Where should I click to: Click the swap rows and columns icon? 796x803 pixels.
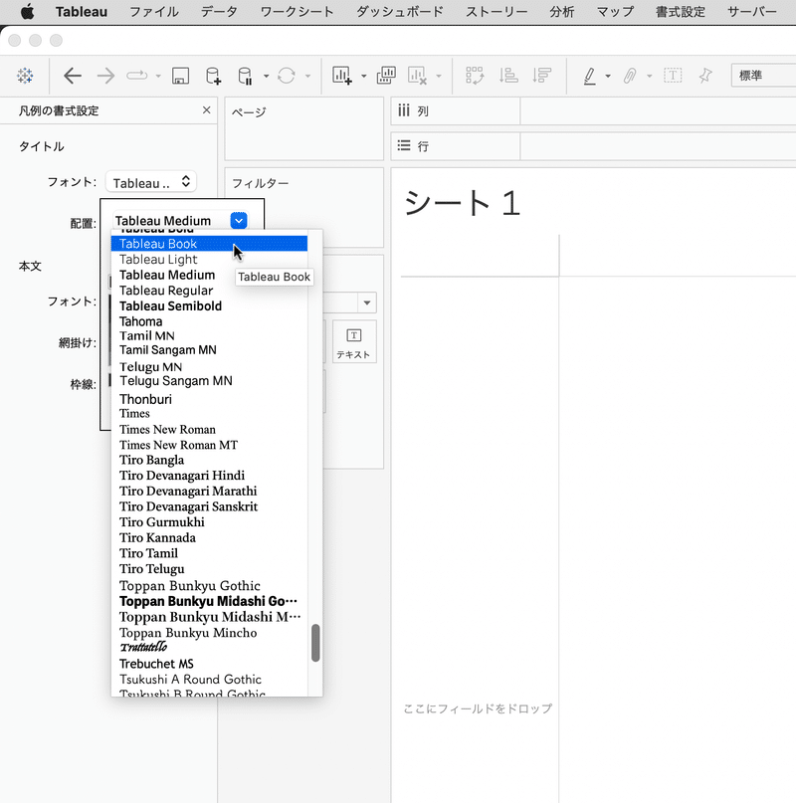475,76
